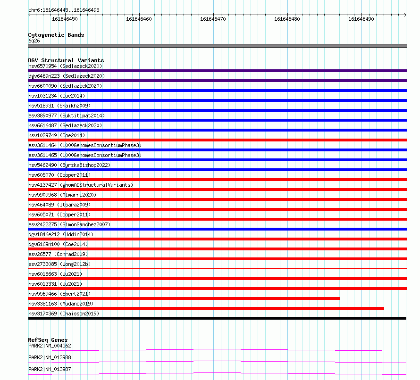Click the red bar under nsv4137427
The height and width of the screenshot is (380, 420).
[x=217, y=190]
